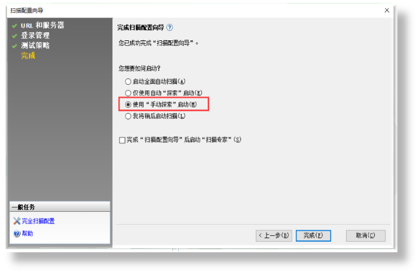
Task: Click the 上一步 back button
Action: tap(274, 236)
